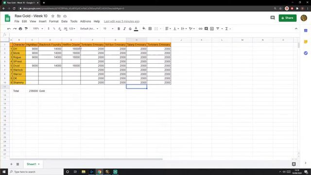This screenshot has height=175, width=311.
Task: Check the cloud save status icon
Action: coord(65,16)
